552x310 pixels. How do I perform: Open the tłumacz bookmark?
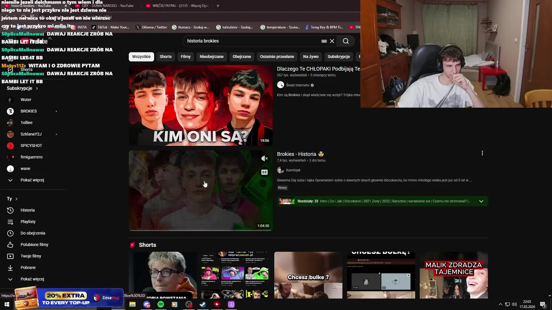pyautogui.click(x=190, y=27)
